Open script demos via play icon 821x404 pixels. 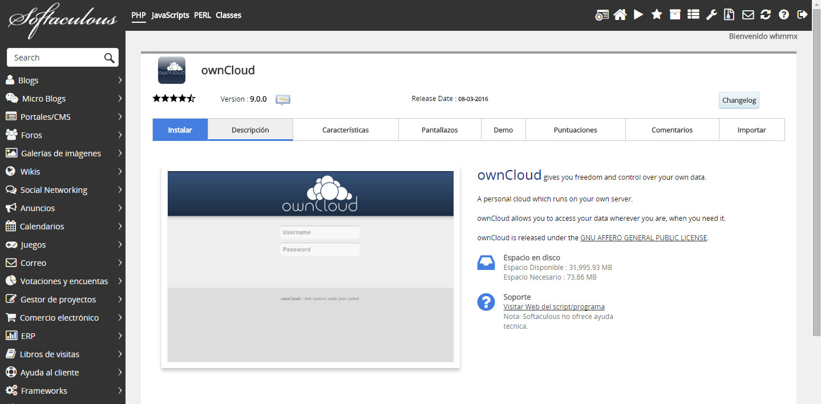[638, 15]
